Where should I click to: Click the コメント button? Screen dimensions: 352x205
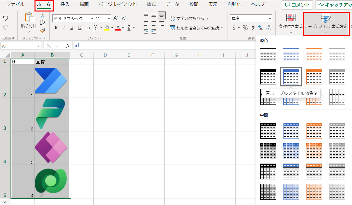tap(297, 5)
